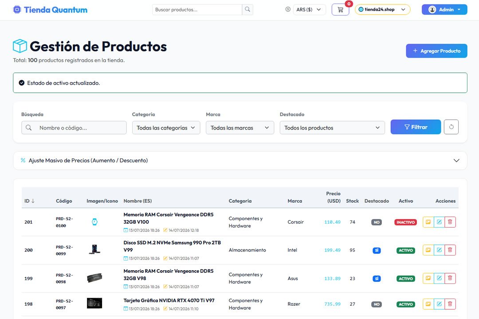Viewport: 479px width, 319px height.
Task: Click the currency coin icon beside ARS
Action: coord(288,9)
